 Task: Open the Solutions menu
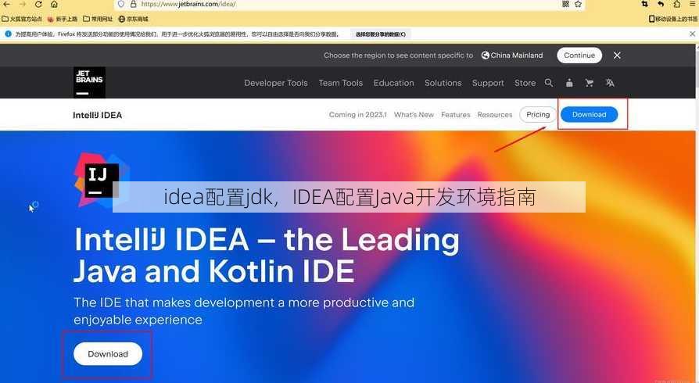[x=443, y=83]
